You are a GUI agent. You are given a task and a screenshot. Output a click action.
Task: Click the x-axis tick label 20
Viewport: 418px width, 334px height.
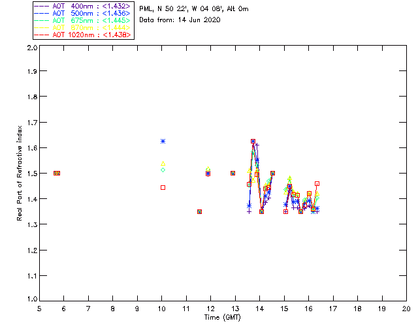[x=406, y=309]
